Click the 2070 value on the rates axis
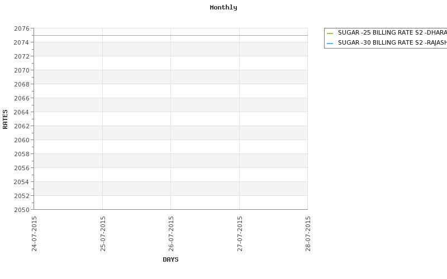 point(22,70)
